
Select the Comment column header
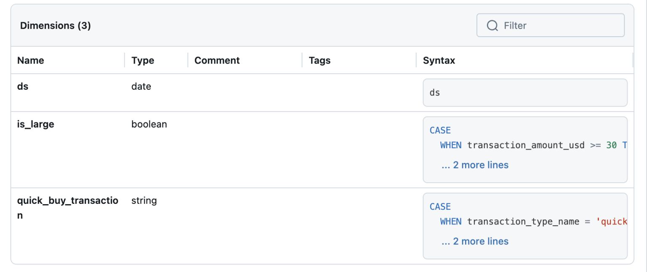217,60
